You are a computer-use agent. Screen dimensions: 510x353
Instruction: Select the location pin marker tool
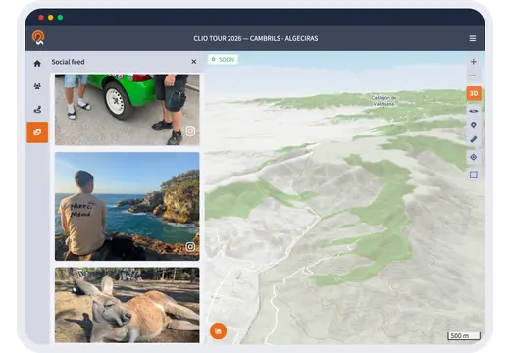tap(474, 126)
